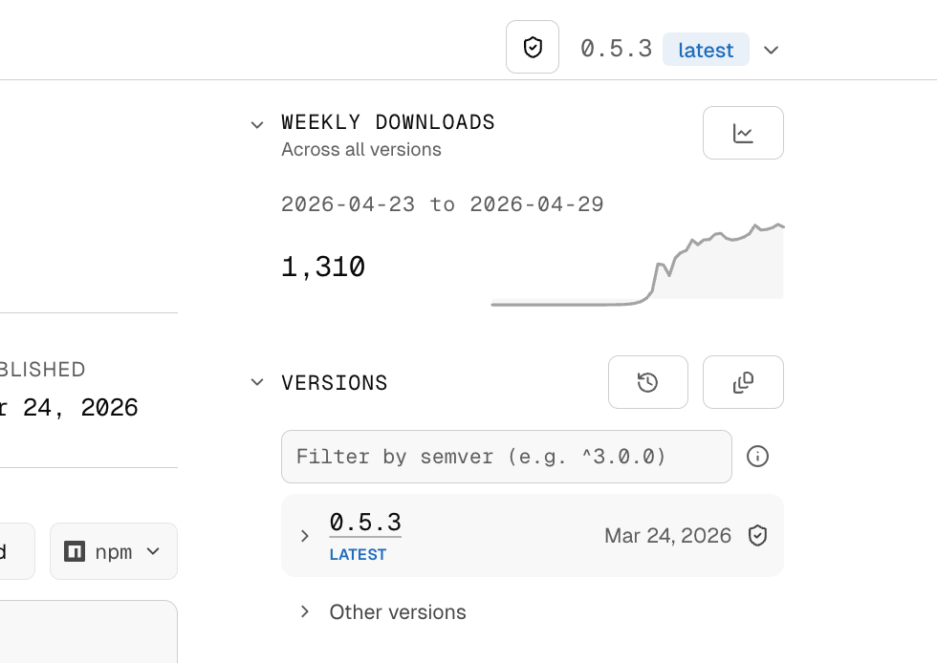The image size is (937, 663).
Task: Open the downloads trend chart icon
Action: coord(743,133)
